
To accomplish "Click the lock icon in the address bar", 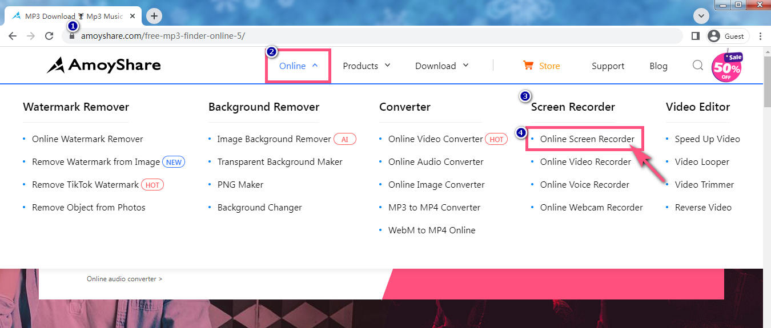I will point(72,36).
